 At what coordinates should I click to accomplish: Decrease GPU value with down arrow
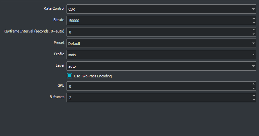pos(253,88)
